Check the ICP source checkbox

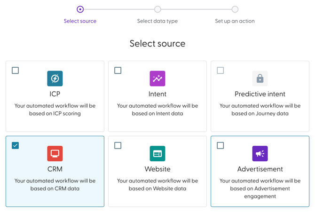pos(16,71)
